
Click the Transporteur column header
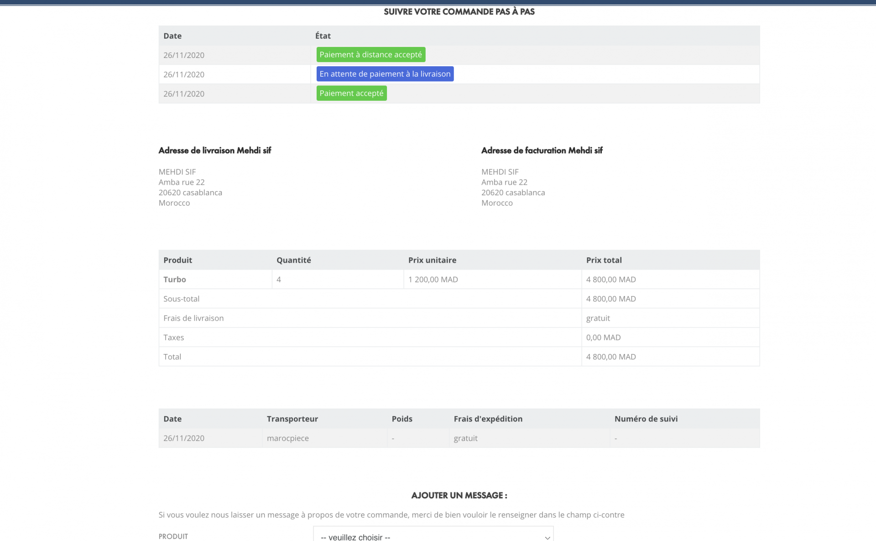292,419
